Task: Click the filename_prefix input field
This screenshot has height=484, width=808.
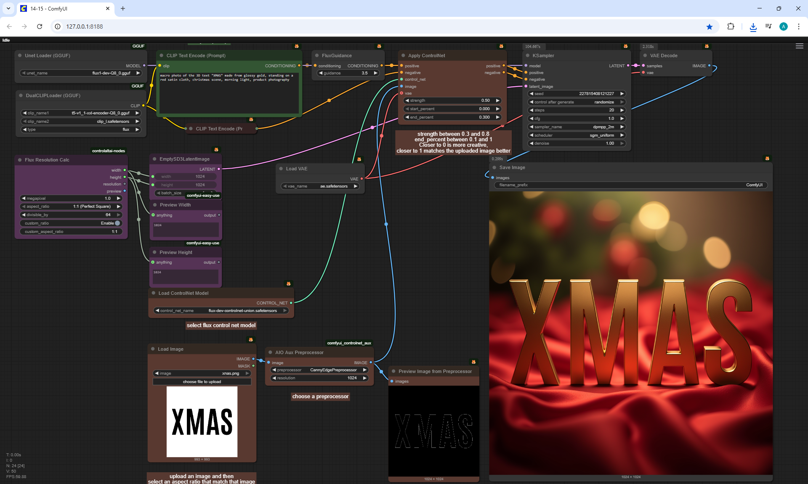Action: pyautogui.click(x=630, y=185)
